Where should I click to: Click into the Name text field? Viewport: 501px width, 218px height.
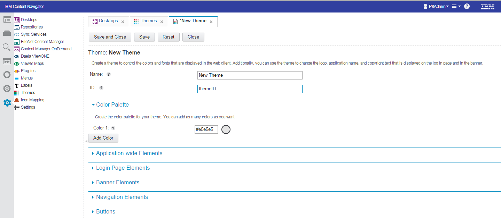tap(250, 75)
